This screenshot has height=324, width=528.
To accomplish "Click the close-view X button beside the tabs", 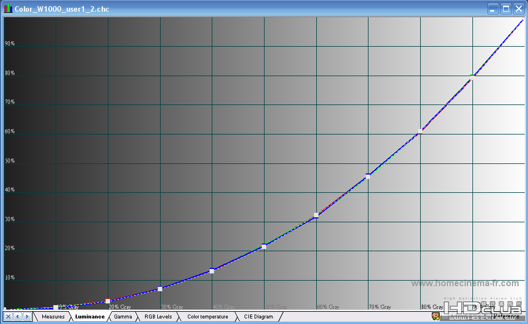I will point(8,317).
